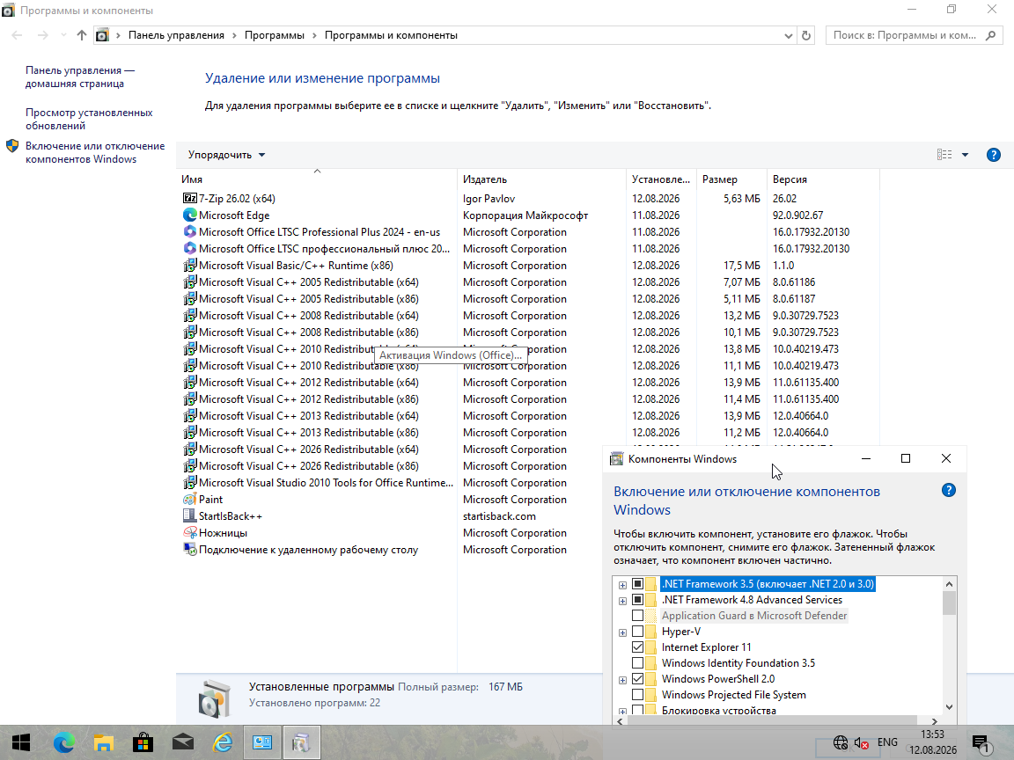This screenshot has width=1014, height=760.
Task: Open help in the Programs and Features window
Action: (x=993, y=155)
